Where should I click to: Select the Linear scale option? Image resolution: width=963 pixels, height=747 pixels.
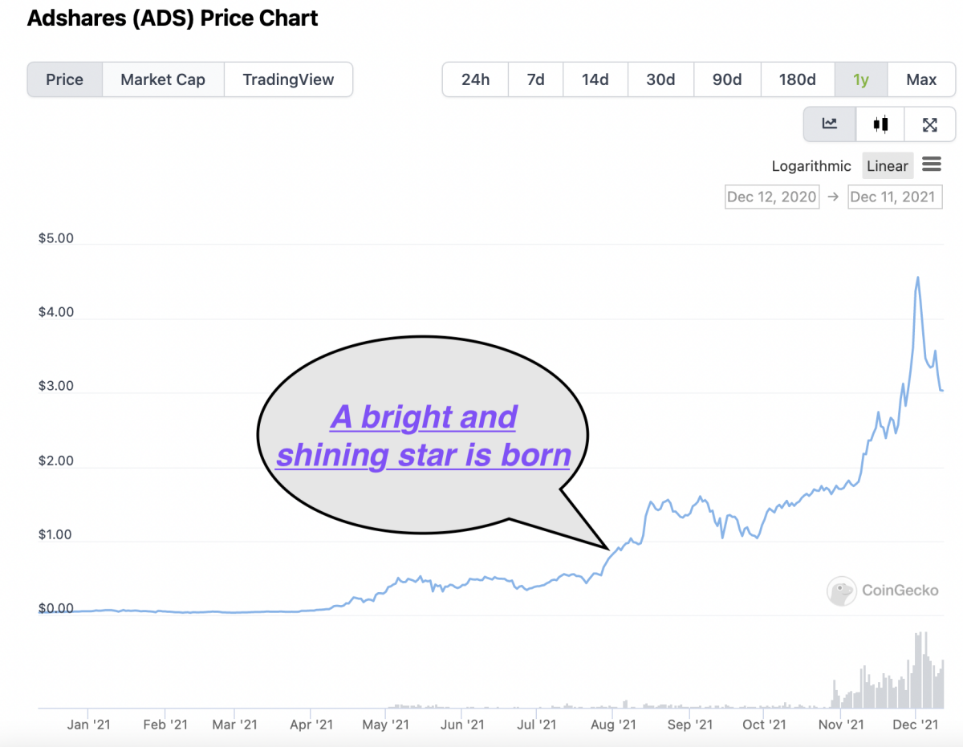pos(888,166)
